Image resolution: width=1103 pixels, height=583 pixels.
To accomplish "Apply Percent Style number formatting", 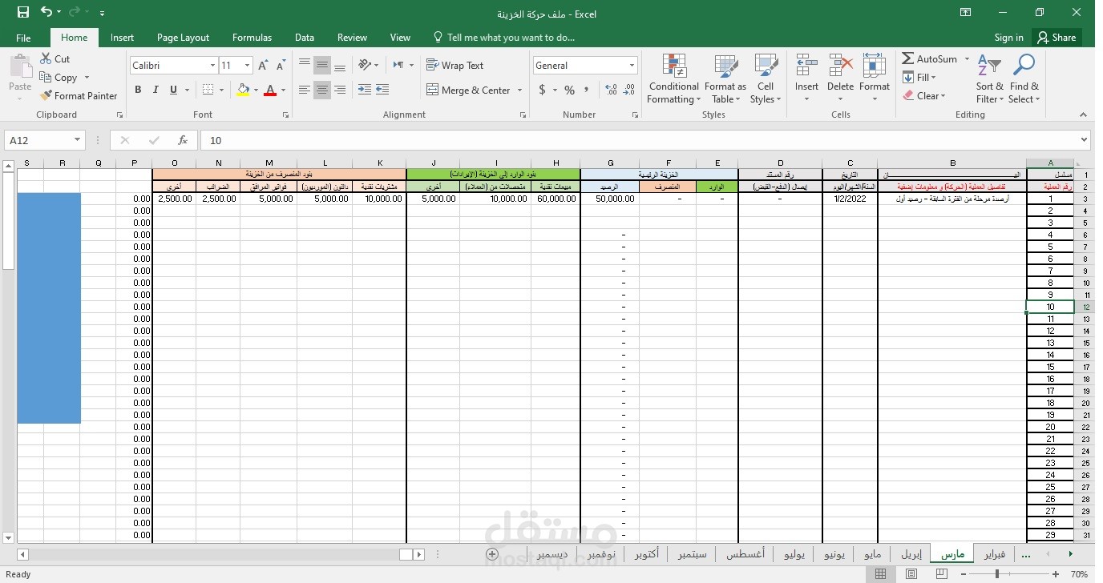I will tap(569, 90).
